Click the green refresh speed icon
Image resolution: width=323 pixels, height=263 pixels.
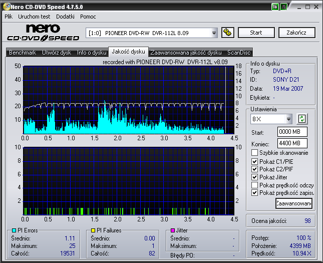pos(302,119)
